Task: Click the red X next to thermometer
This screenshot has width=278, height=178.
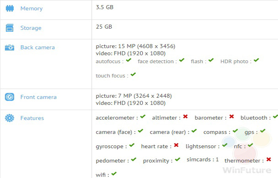Action: (x=269, y=159)
